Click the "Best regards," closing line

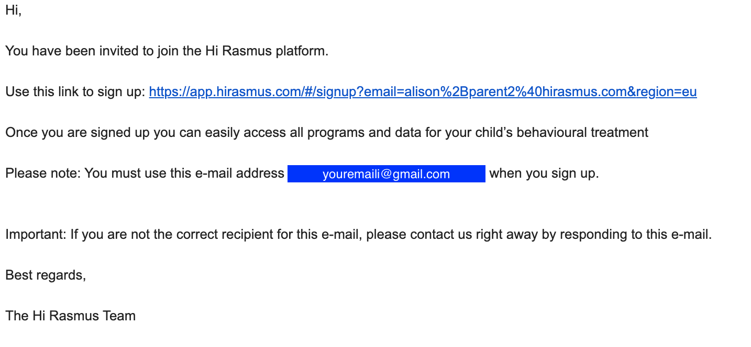[46, 275]
